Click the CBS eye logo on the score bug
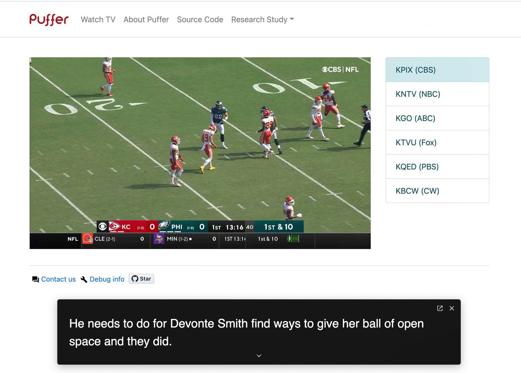Viewport: 521px width, 373px height. click(x=103, y=226)
